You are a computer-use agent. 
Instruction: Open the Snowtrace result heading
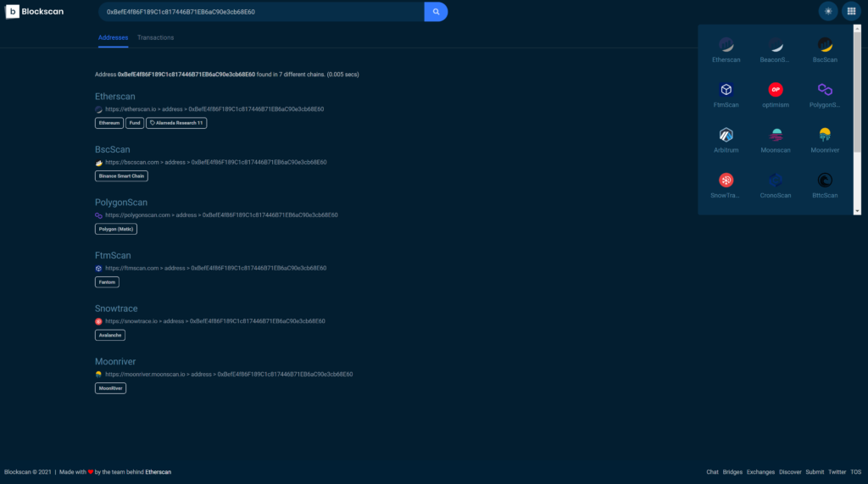tap(115, 309)
